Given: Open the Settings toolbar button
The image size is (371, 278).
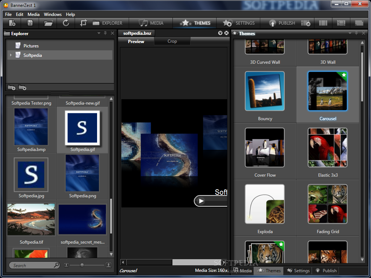Looking at the screenshot, I should 238,23.
